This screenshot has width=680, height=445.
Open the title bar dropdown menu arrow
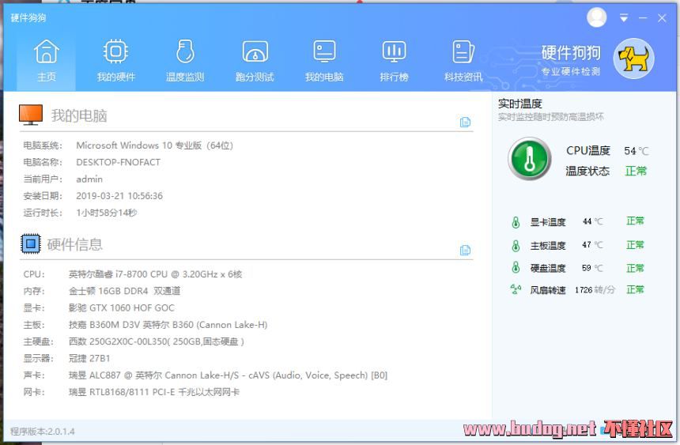coord(624,17)
